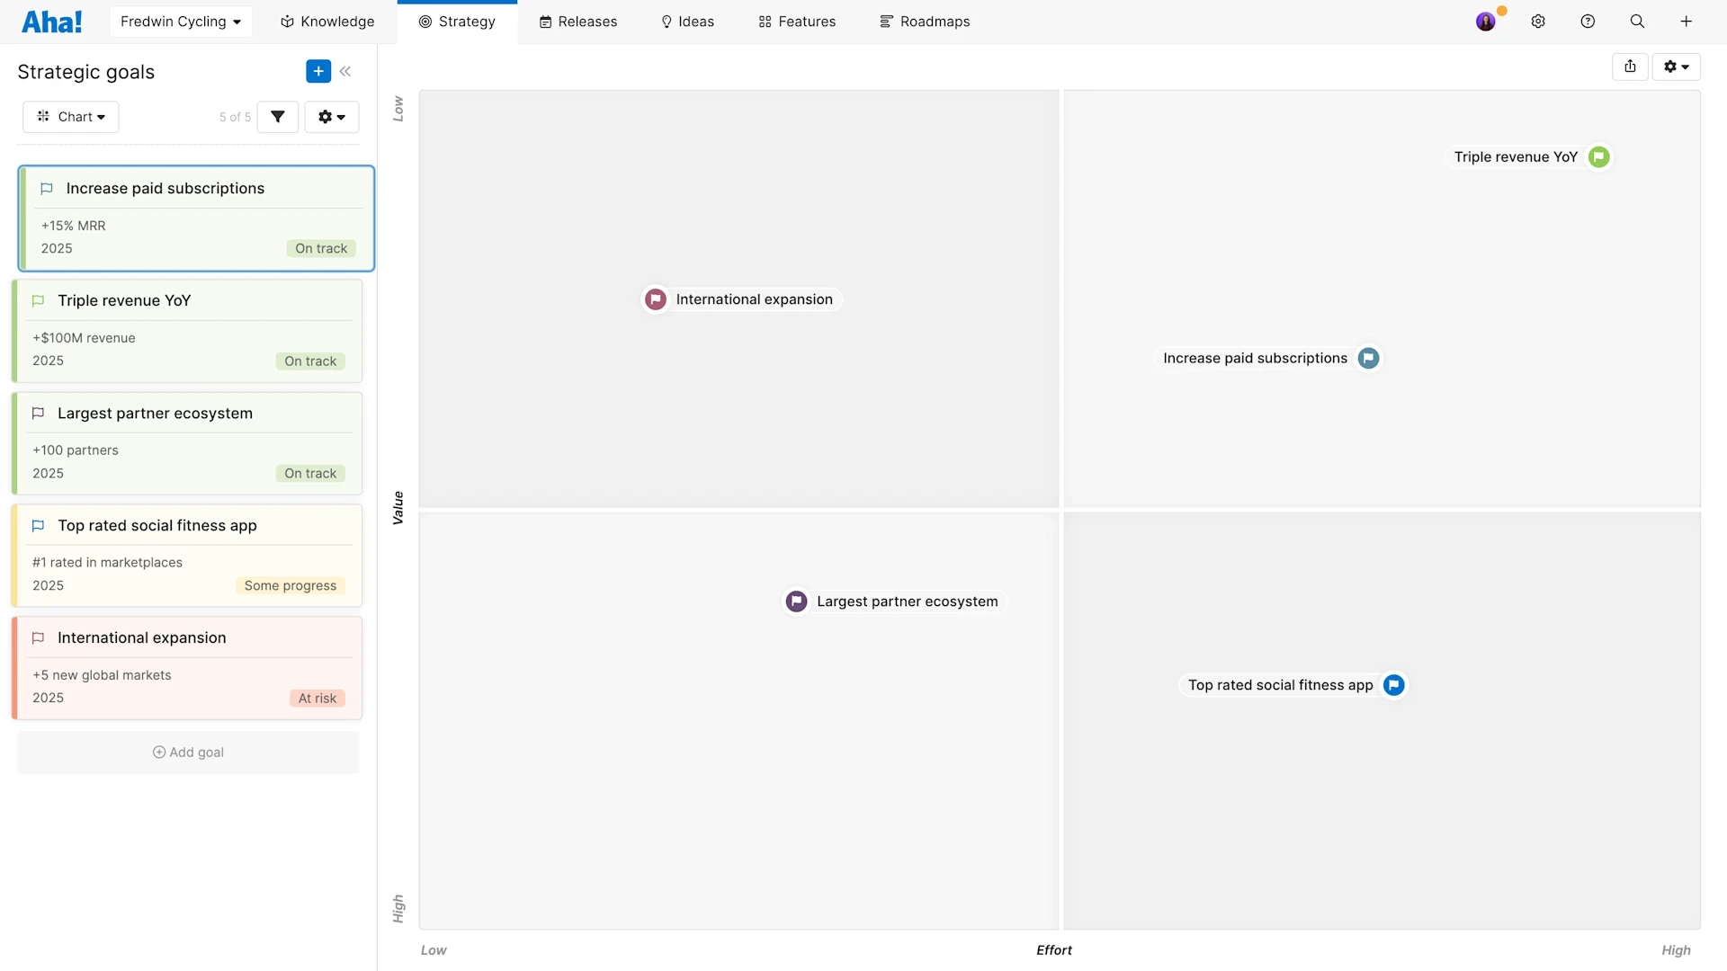Click the Add goal button
The height and width of the screenshot is (971, 1727).
(x=188, y=753)
